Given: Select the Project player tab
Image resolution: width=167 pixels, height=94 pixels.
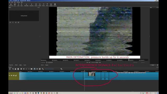Looking at the screenshot, I should (47, 65).
